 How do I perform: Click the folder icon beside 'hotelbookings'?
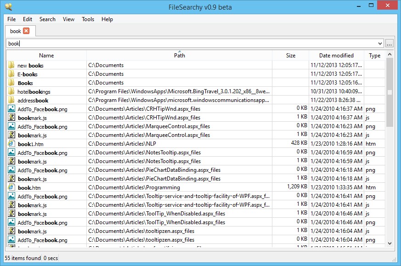click(11, 91)
